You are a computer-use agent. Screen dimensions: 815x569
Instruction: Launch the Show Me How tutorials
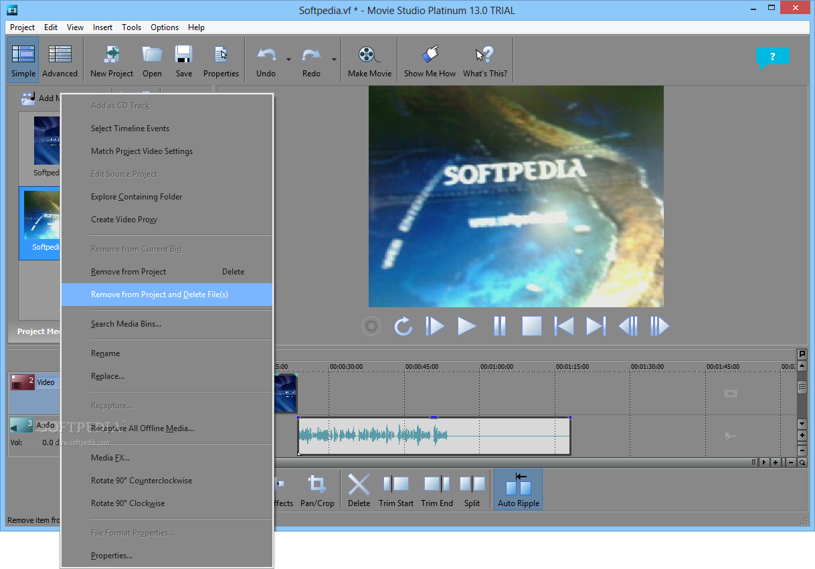click(430, 60)
